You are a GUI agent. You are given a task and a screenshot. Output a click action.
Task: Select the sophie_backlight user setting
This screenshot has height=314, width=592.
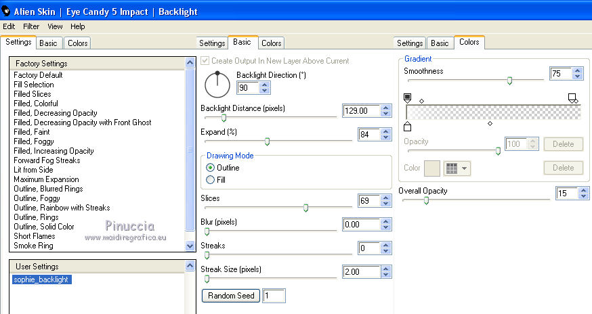point(41,279)
